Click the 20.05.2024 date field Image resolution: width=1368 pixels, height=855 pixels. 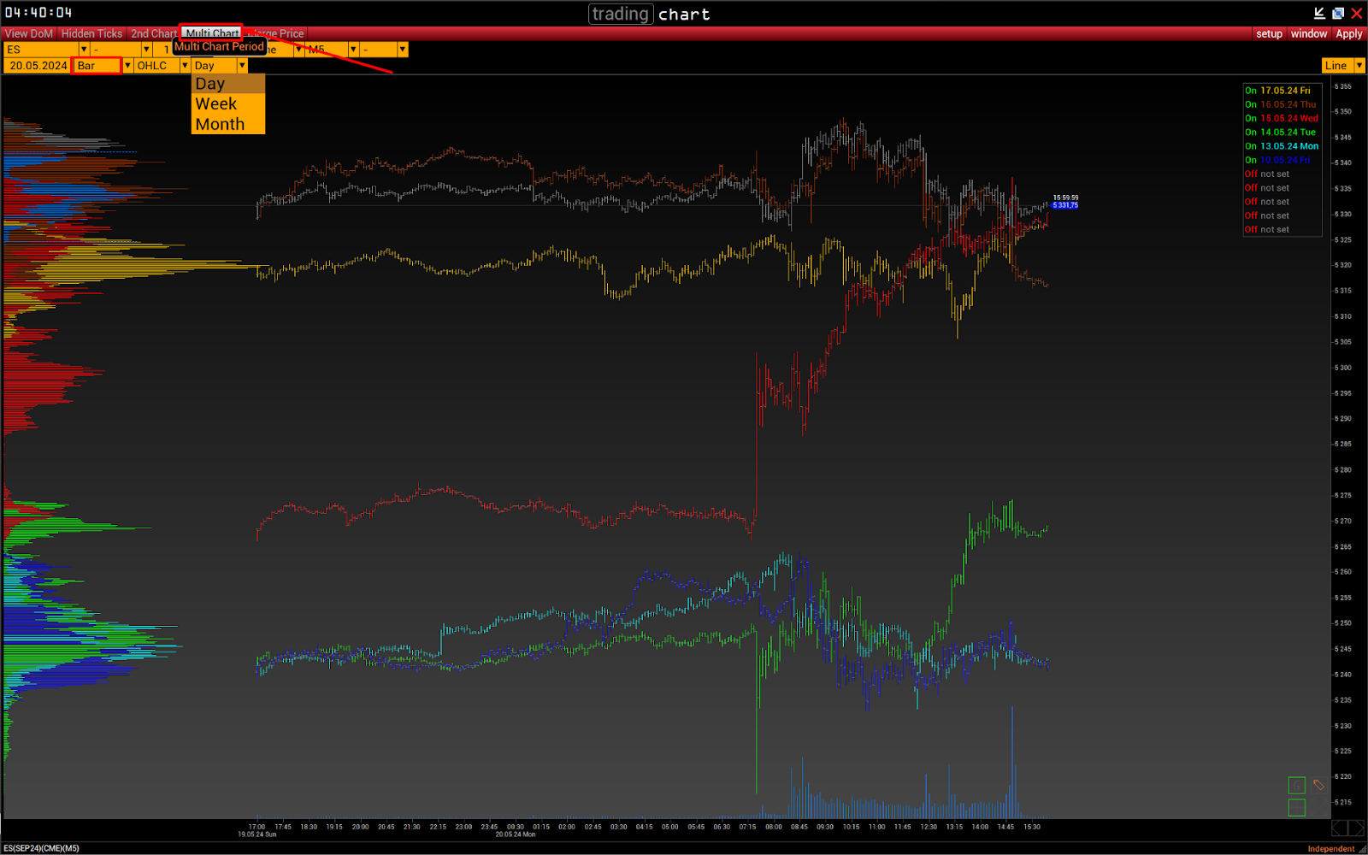(x=38, y=66)
